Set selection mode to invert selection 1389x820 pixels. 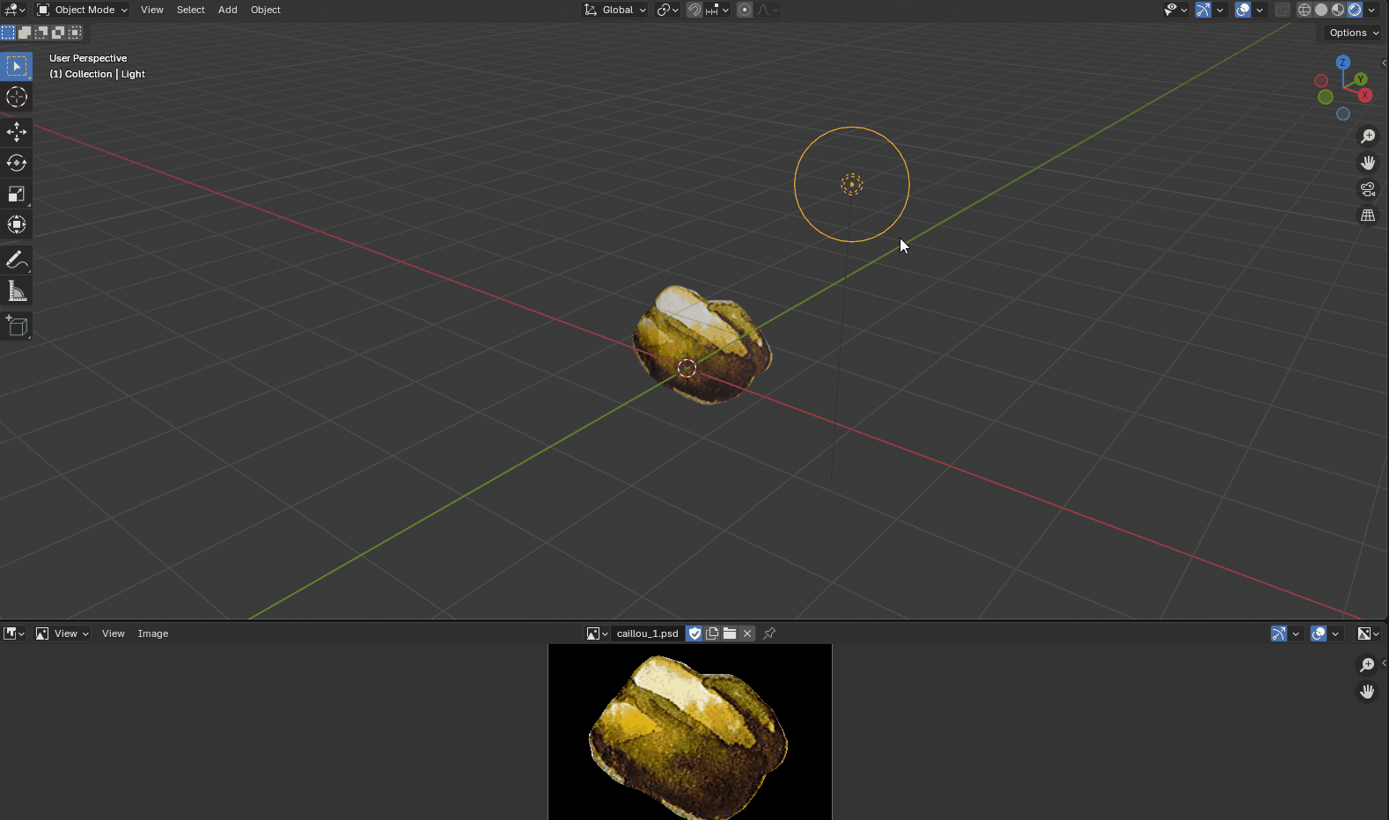pyautogui.click(x=58, y=33)
